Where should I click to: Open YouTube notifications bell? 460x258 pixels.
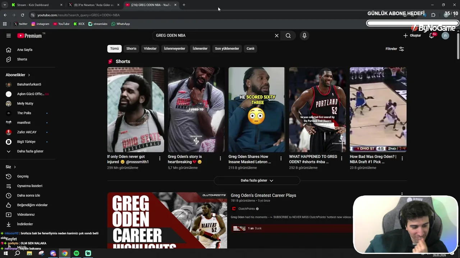coord(432,35)
